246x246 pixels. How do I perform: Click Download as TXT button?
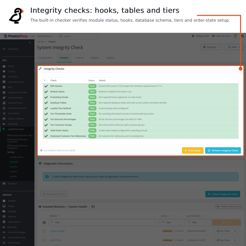[54, 194]
